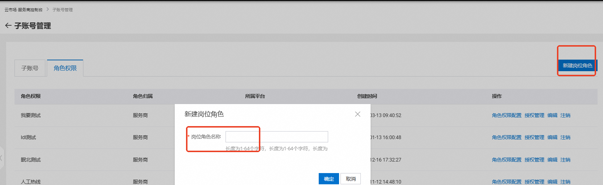The image size is (603, 185).
Task: Click the 子账号管理 page heading
Action: click(x=33, y=26)
